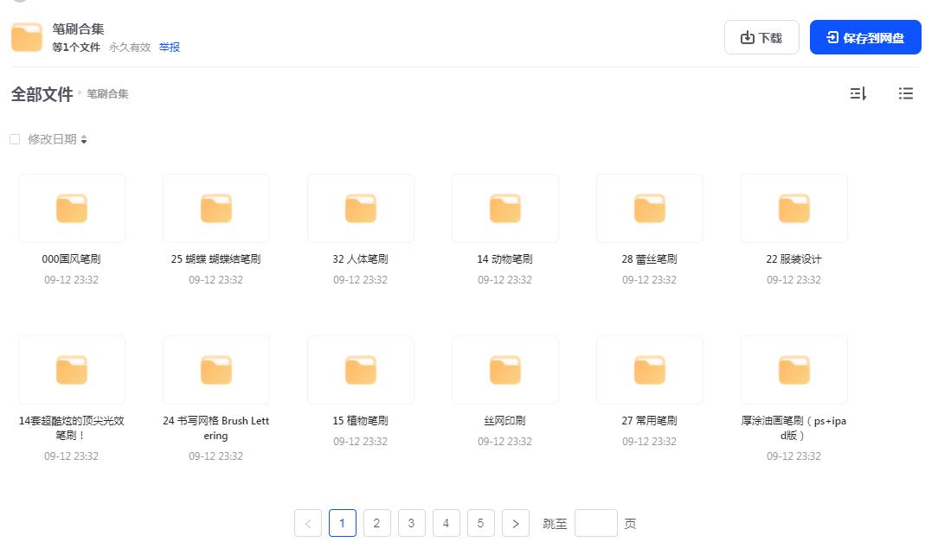
Task: Open the 14套超酷炫的顶尖光效笔刷 folder icon
Action: point(71,370)
